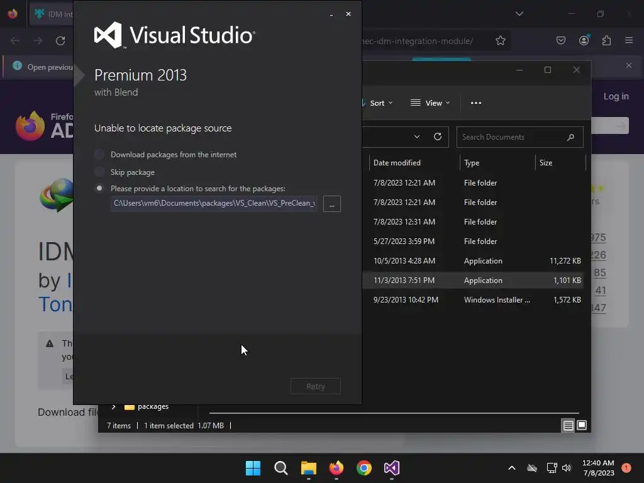644x483 pixels.
Task: Open File Explorer from the taskbar
Action: [308, 468]
